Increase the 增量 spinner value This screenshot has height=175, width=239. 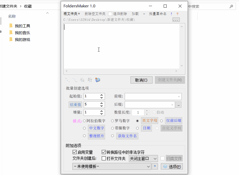pos(101,111)
